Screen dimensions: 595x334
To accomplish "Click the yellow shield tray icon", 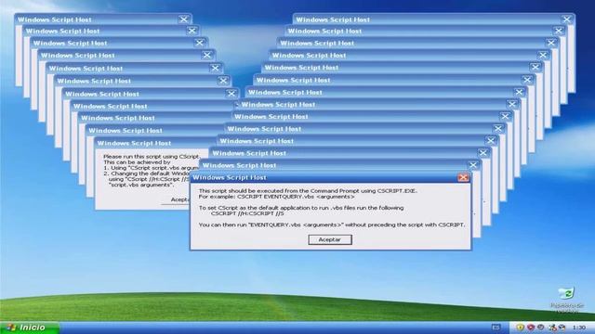I will [521, 328].
